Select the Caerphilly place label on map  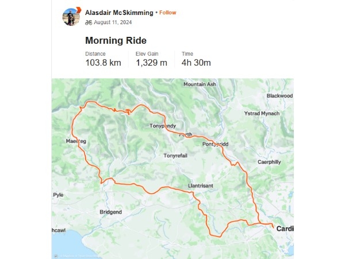(269, 162)
